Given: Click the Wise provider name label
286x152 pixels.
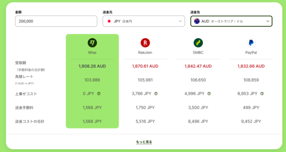Looking at the screenshot, I should 92,52.
